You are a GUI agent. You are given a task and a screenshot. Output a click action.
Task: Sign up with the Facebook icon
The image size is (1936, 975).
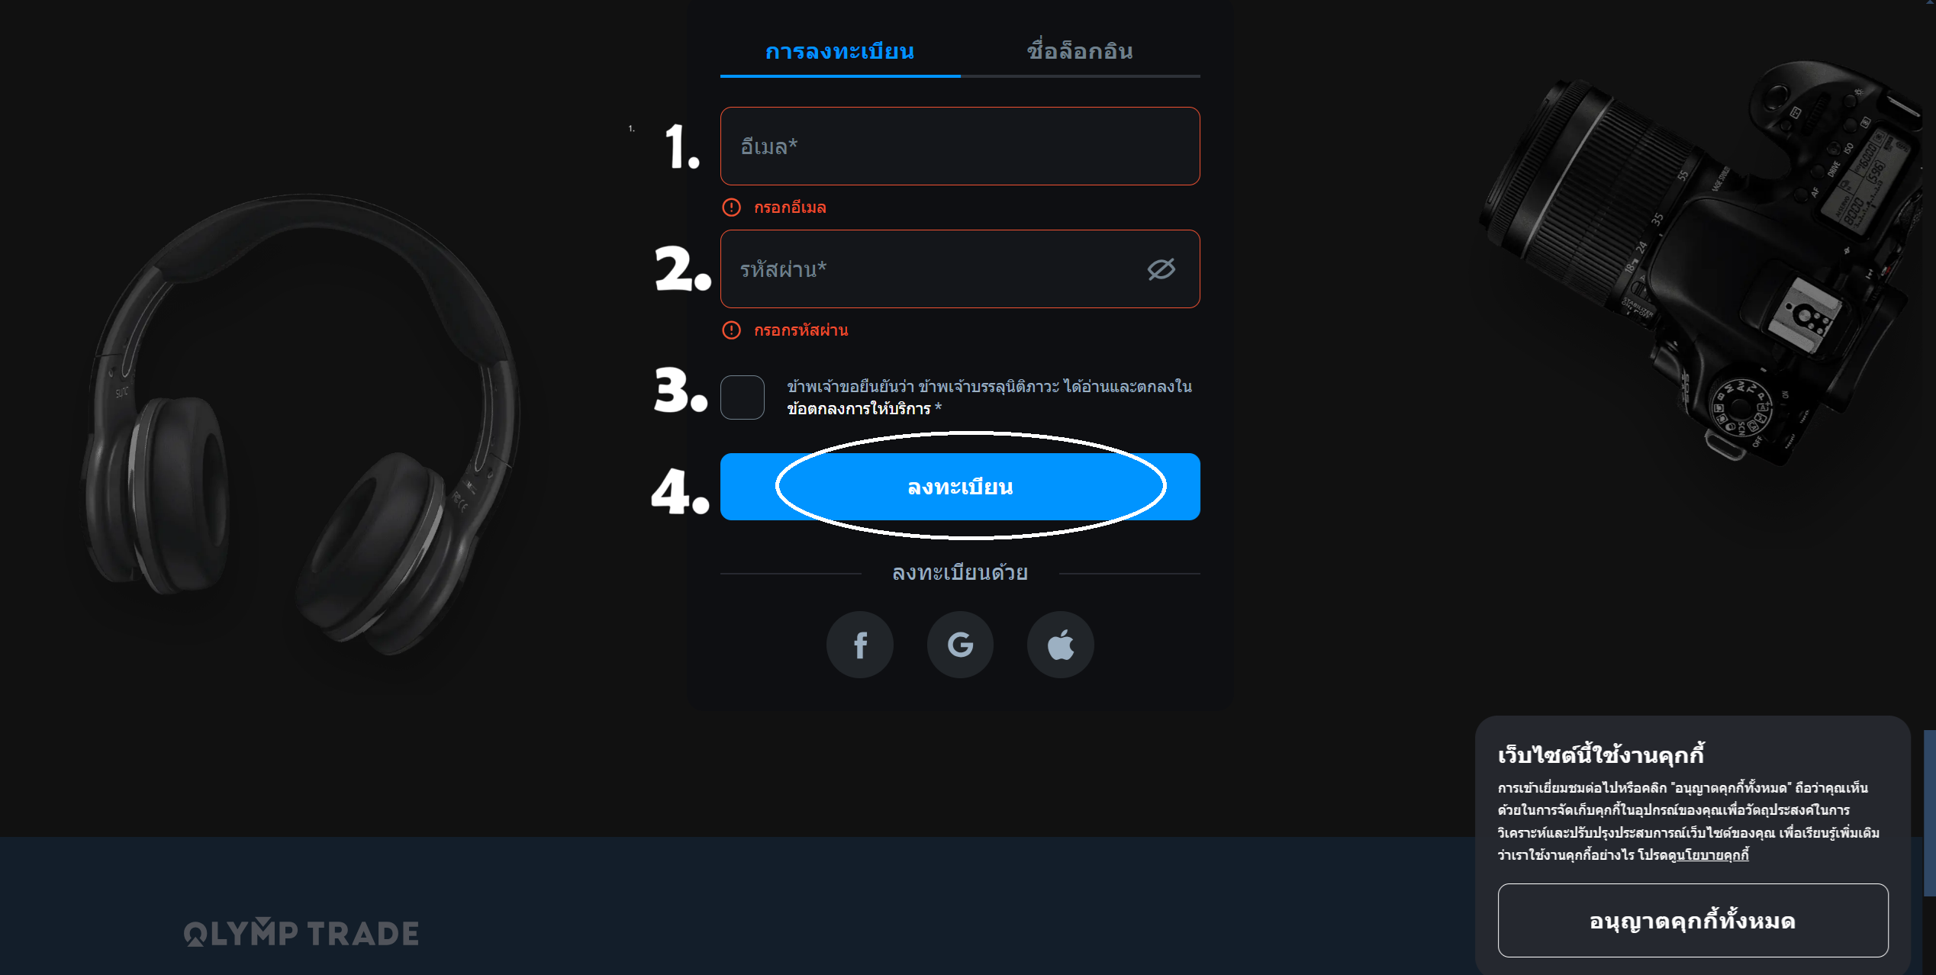coord(860,645)
